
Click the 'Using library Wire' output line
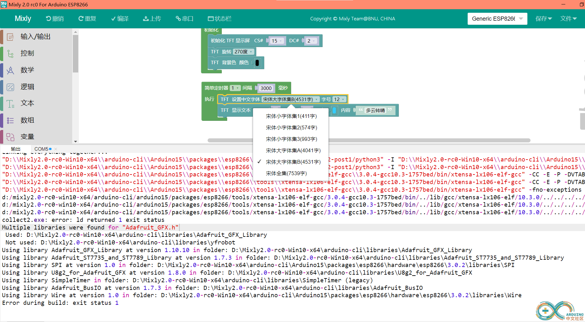pyautogui.click(x=261, y=295)
